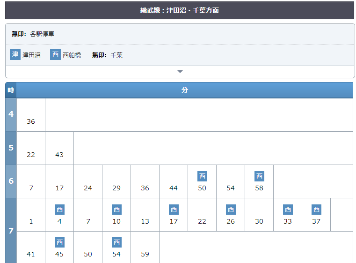The width and height of the screenshot is (356, 263).
Task: Expand the legend panel with down arrow
Action: [180, 72]
